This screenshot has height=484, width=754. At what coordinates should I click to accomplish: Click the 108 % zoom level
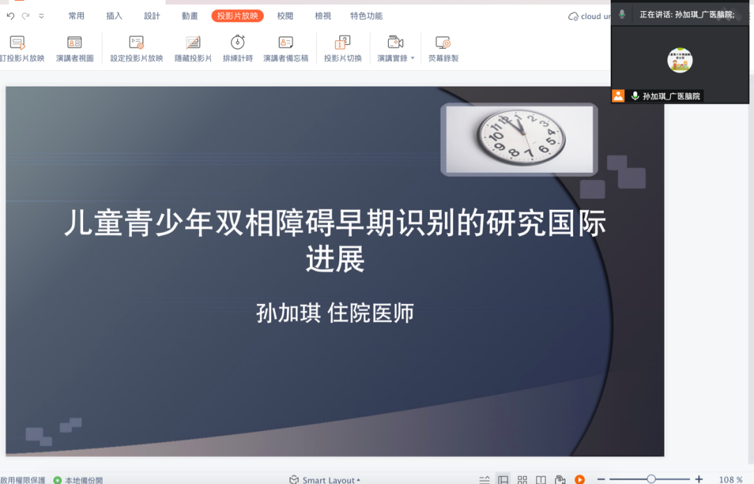730,479
